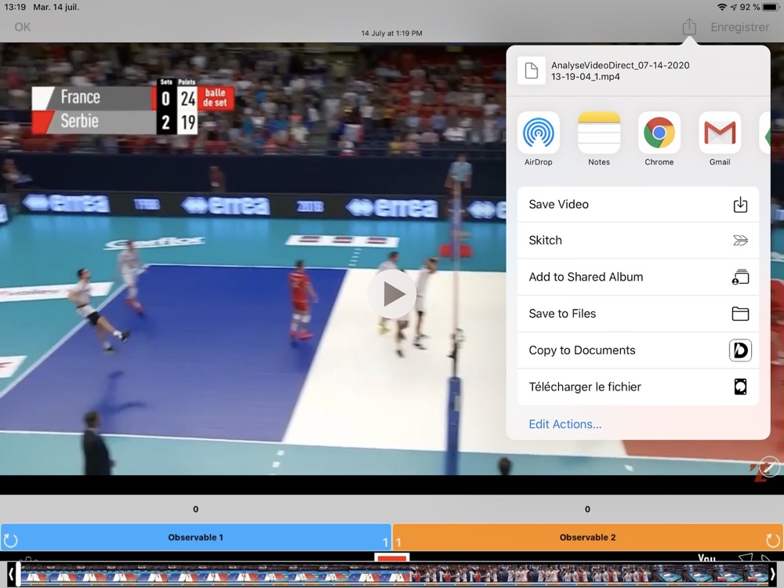Pick Add to Shared Album

pos(638,277)
